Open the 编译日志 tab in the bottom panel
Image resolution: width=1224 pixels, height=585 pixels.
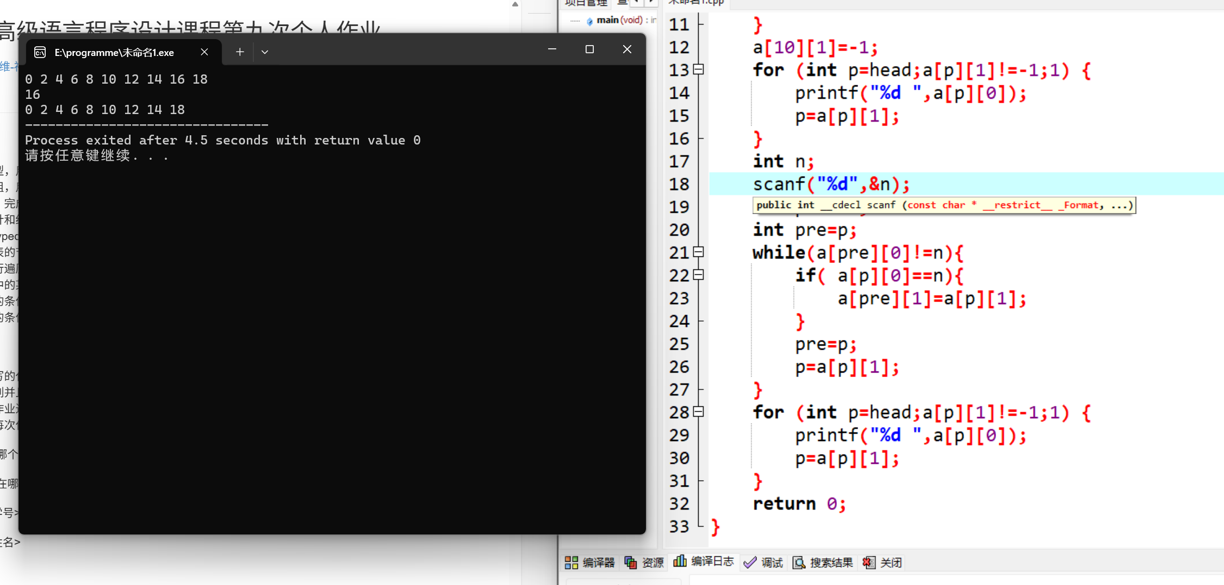704,562
